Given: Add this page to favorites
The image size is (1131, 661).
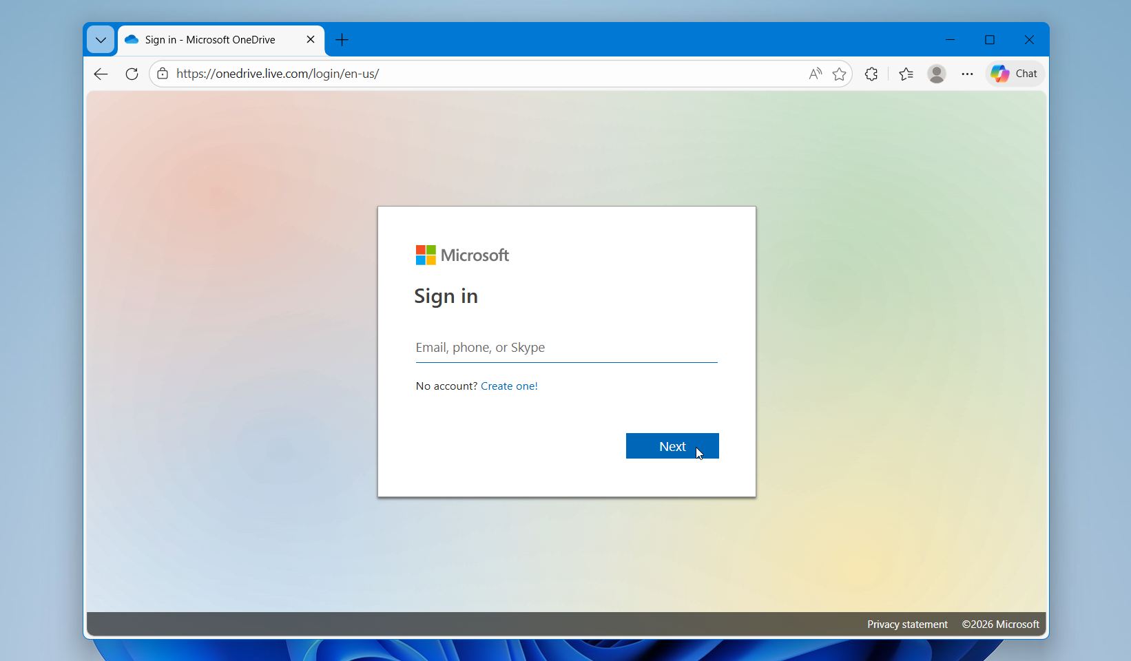Looking at the screenshot, I should point(840,74).
